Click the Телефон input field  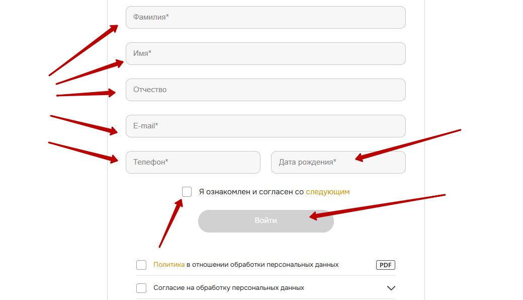[x=193, y=162]
